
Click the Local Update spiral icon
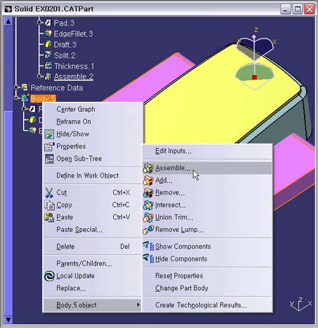[50, 276]
